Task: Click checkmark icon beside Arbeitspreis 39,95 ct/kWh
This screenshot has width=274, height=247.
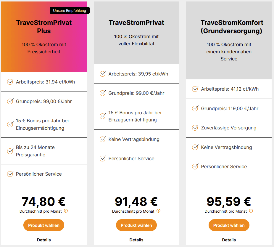Action: [103, 74]
